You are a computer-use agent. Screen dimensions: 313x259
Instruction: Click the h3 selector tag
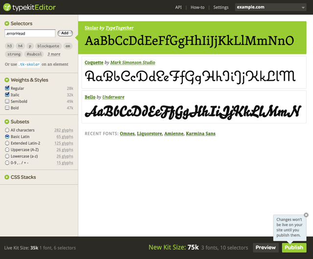point(10,46)
